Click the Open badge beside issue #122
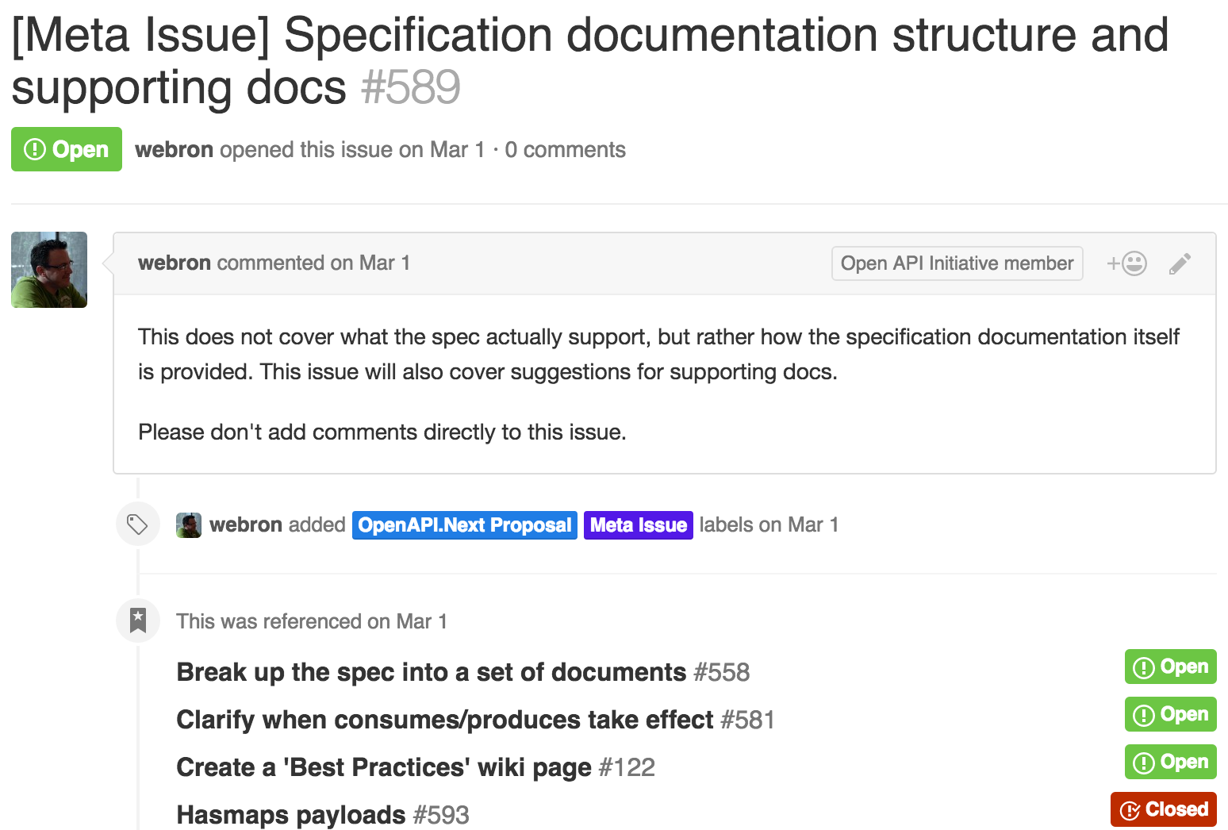This screenshot has width=1228, height=830. pyautogui.click(x=1170, y=762)
